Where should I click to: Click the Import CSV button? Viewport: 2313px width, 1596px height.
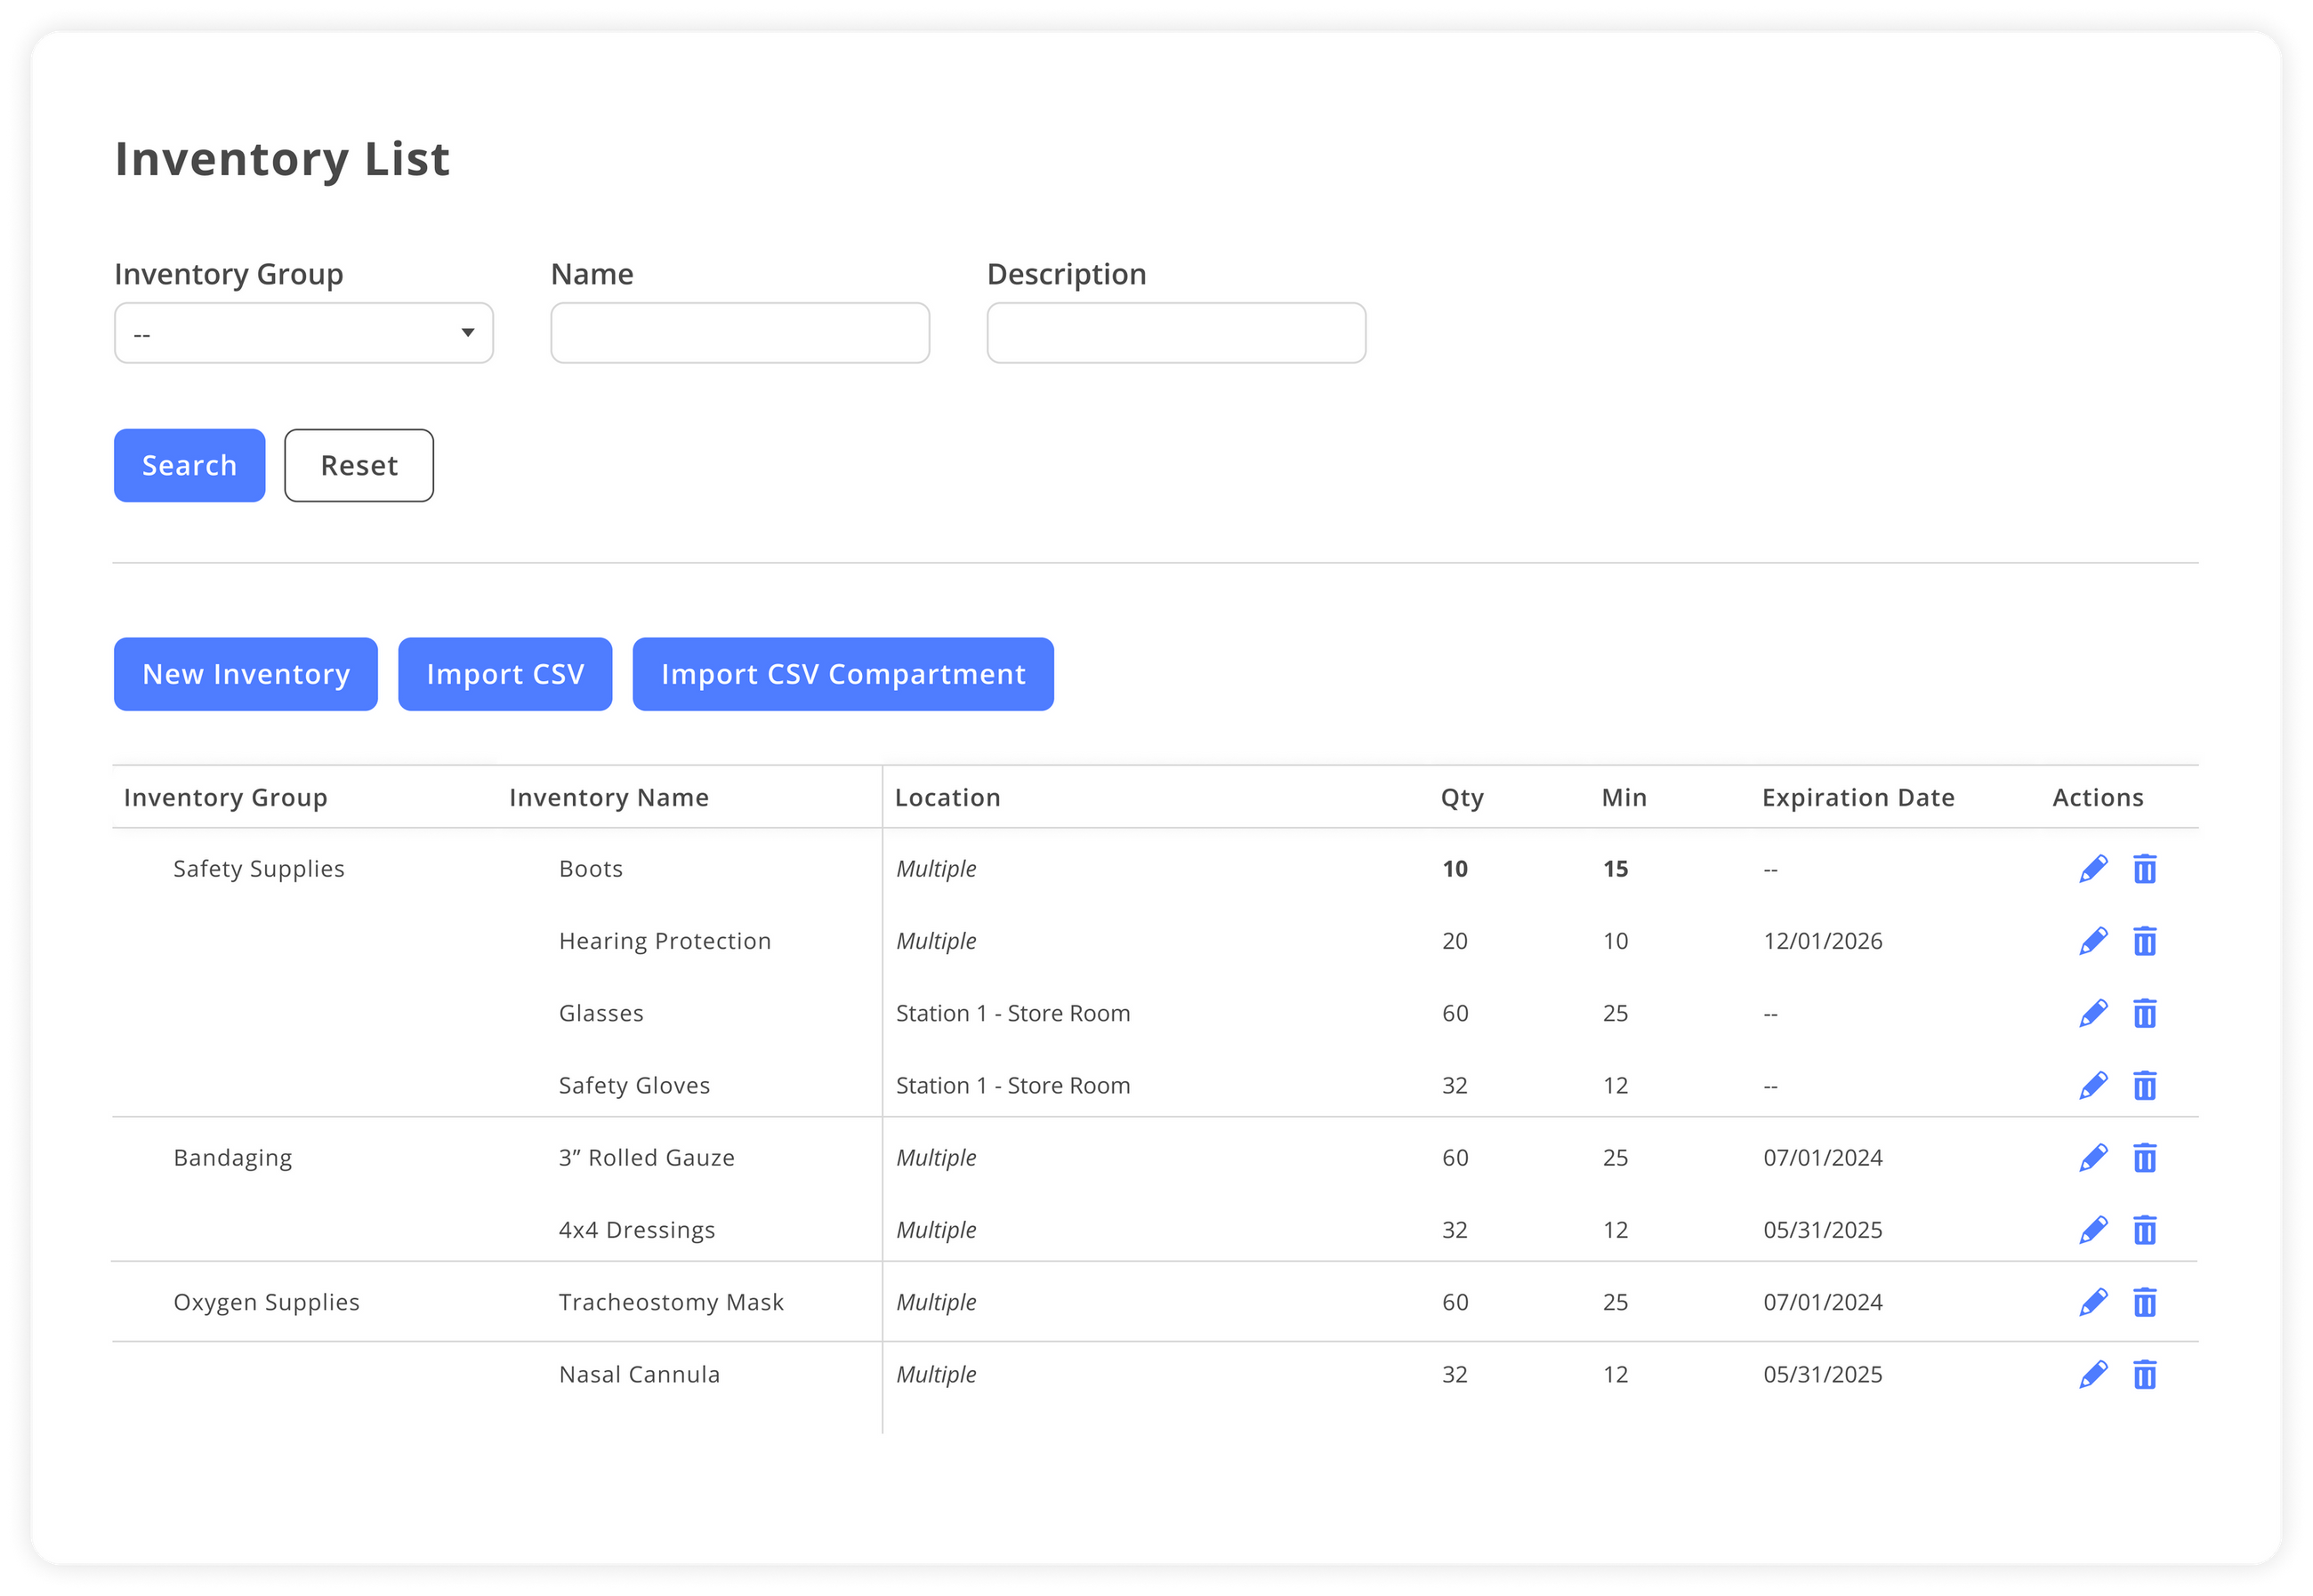pyautogui.click(x=504, y=674)
